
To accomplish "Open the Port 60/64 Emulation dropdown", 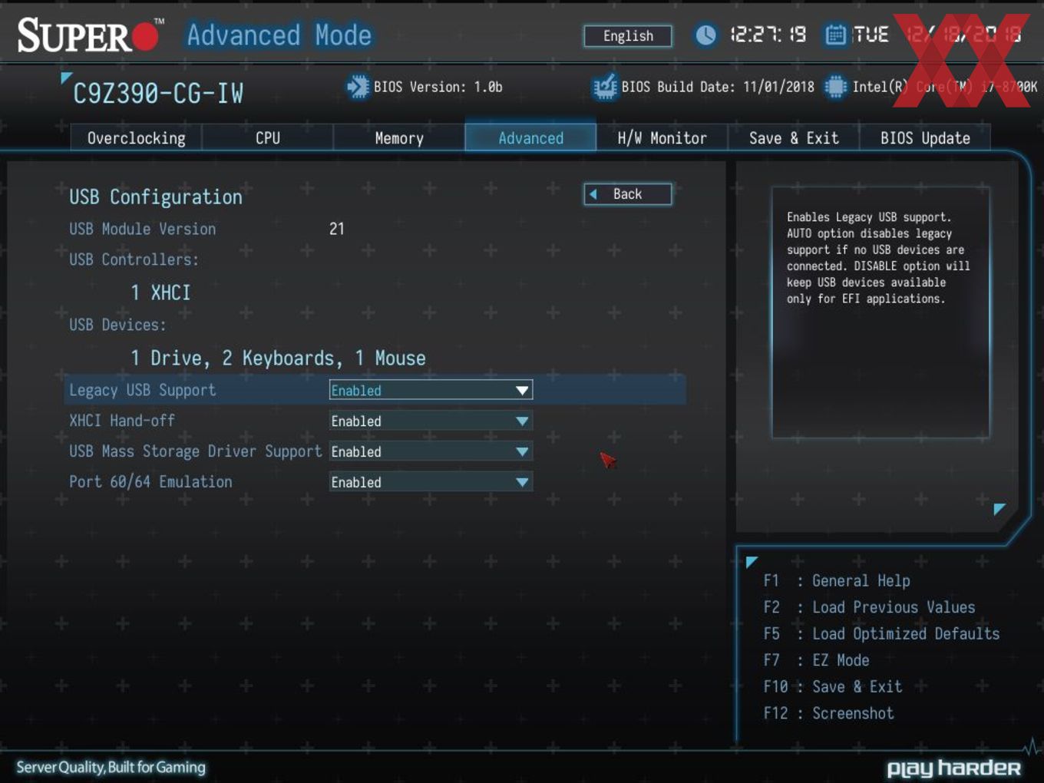I will [431, 482].
